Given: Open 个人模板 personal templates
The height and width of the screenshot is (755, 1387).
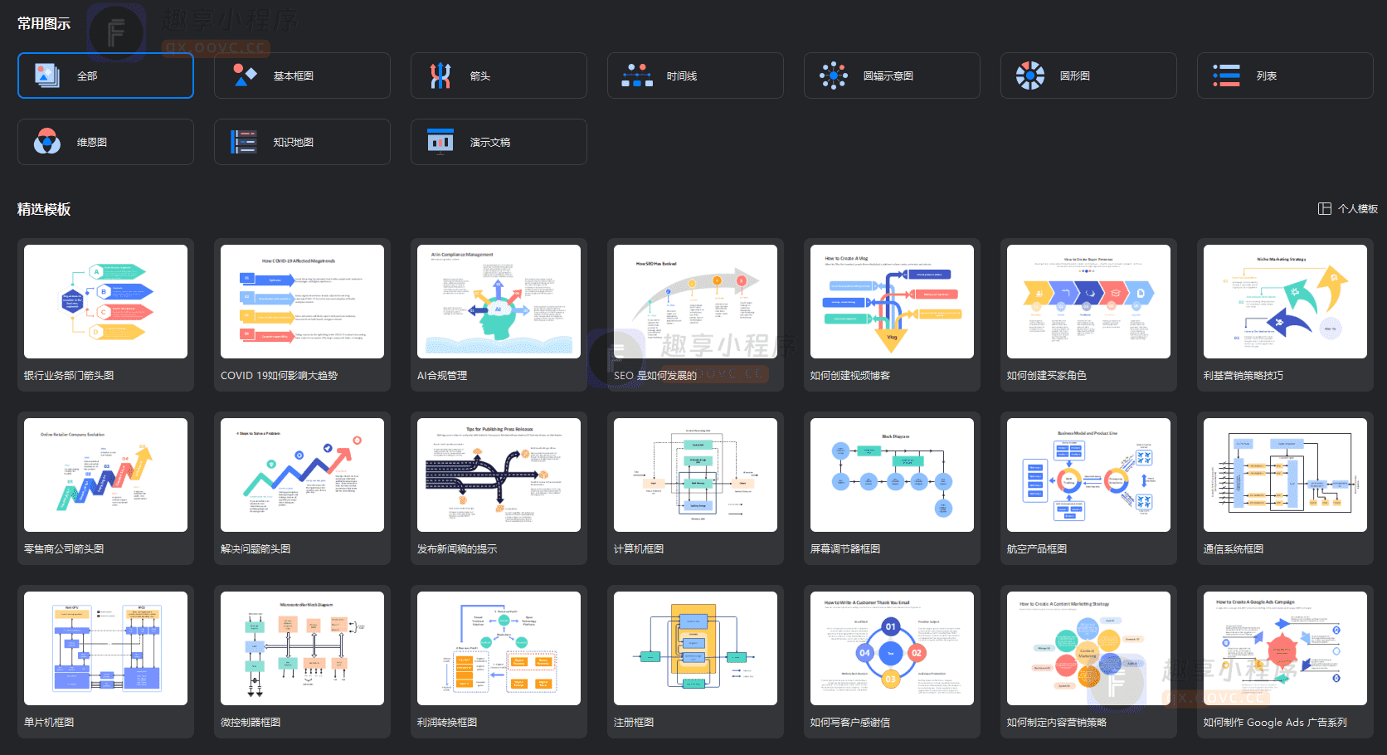Looking at the screenshot, I should click(x=1348, y=209).
